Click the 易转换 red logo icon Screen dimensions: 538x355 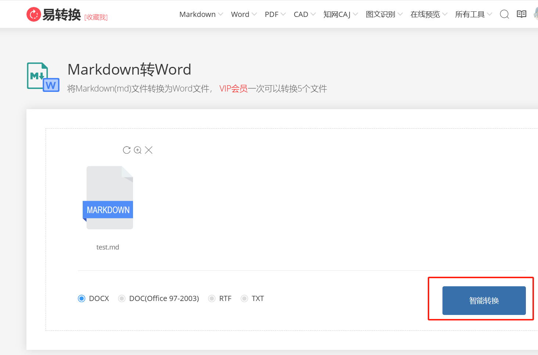point(33,14)
